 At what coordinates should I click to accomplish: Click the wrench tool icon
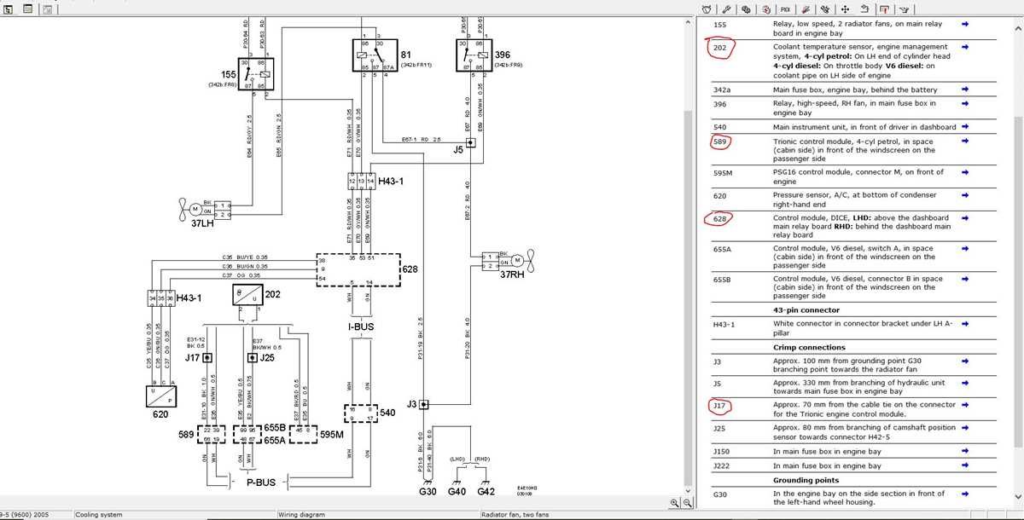726,9
